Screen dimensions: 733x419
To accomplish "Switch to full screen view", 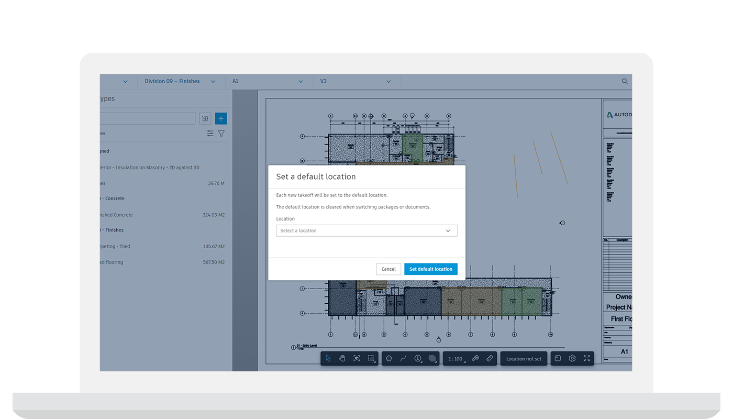I will click(x=587, y=358).
